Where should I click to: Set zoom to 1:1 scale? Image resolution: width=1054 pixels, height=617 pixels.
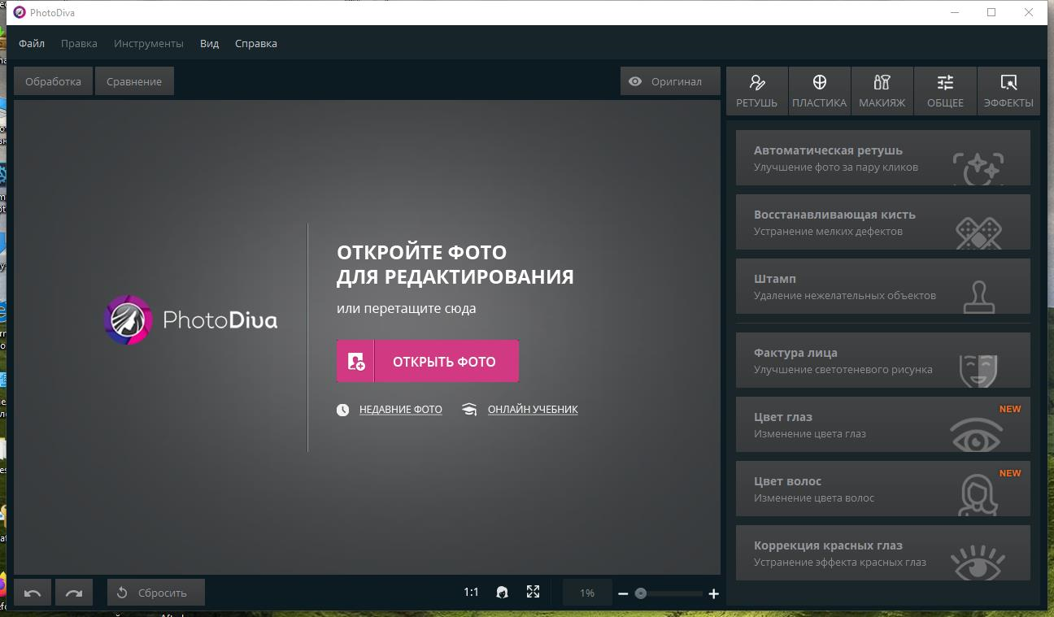[x=471, y=593]
